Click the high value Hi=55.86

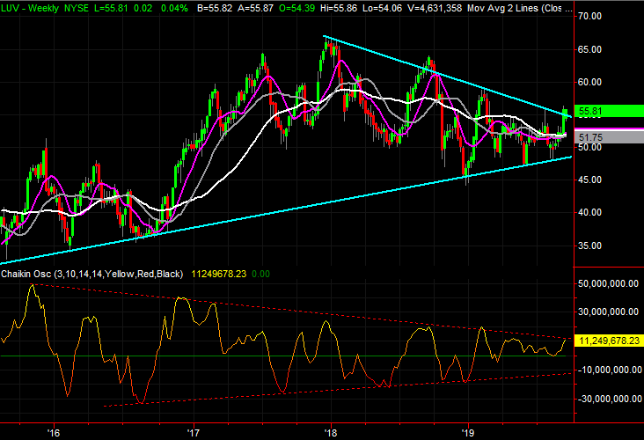click(x=339, y=8)
